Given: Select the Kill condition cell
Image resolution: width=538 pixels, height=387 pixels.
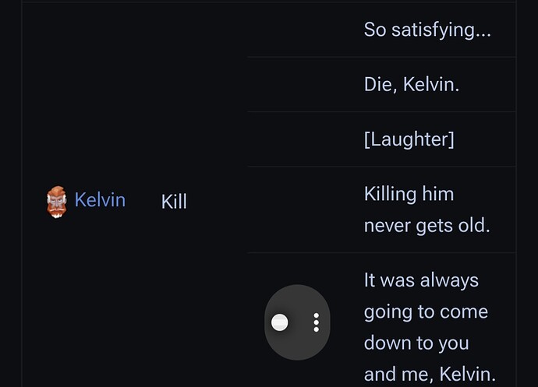Looking at the screenshot, I should point(174,201).
